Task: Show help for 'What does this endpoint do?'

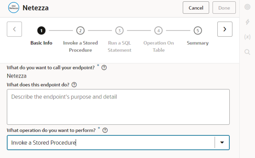Action: click(x=74, y=84)
